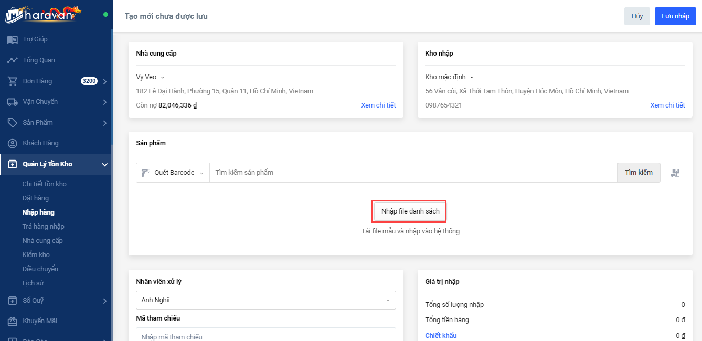Screen dimensions: 702x341
Task: Open the Kho mặc định warehouse dropdown
Action: [449, 77]
